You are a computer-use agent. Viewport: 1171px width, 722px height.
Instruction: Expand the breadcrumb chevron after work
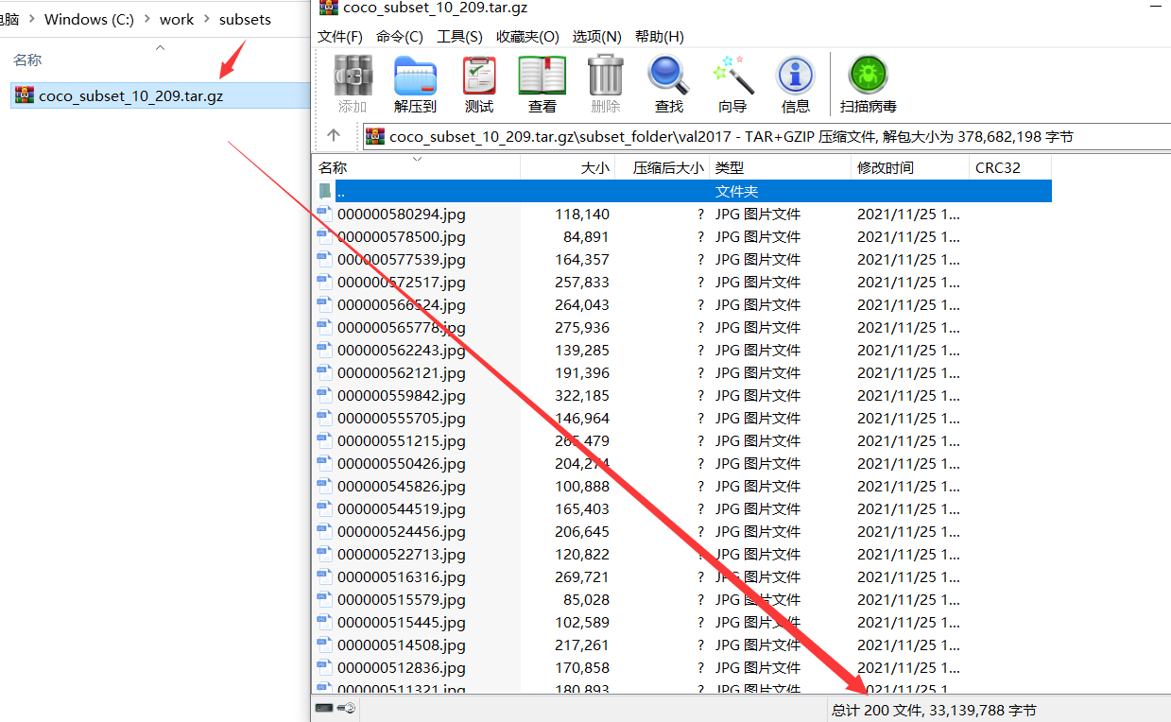tap(204, 18)
